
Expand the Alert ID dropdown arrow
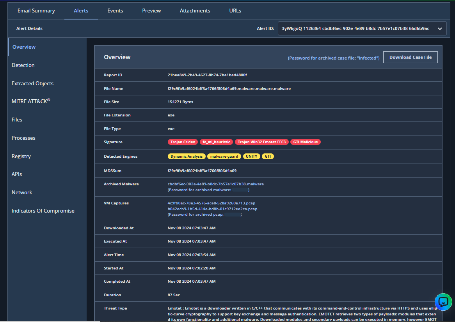click(x=440, y=29)
